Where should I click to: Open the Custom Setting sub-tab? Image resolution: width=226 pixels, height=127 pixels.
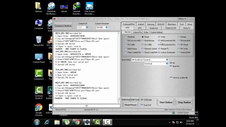coord(156,32)
